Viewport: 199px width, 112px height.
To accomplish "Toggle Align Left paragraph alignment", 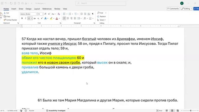I will point(64,18).
